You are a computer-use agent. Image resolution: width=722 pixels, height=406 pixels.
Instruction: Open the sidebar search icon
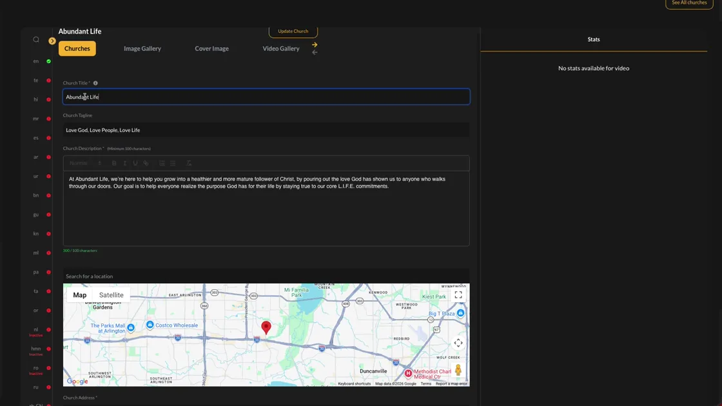[x=36, y=39]
